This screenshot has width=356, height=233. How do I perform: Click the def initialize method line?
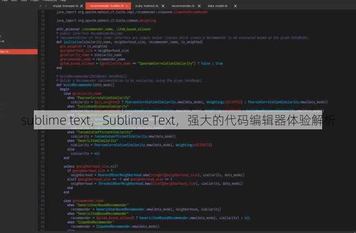pos(130,42)
